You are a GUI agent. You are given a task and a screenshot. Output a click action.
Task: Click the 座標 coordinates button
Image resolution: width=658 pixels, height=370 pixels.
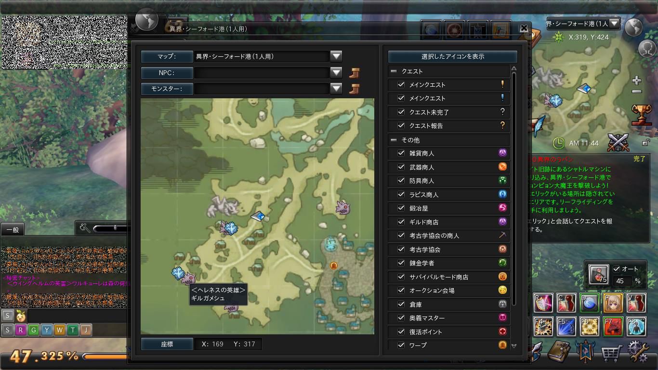click(167, 344)
